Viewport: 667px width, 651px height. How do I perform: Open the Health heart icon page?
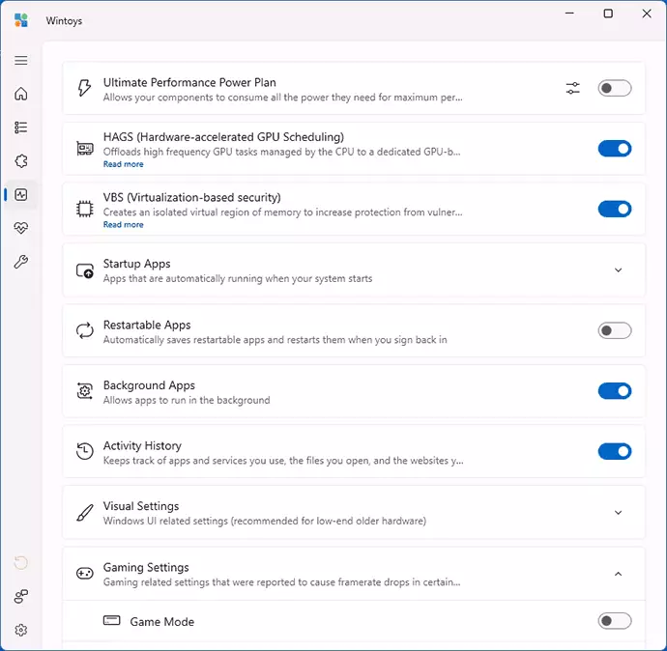tap(21, 228)
